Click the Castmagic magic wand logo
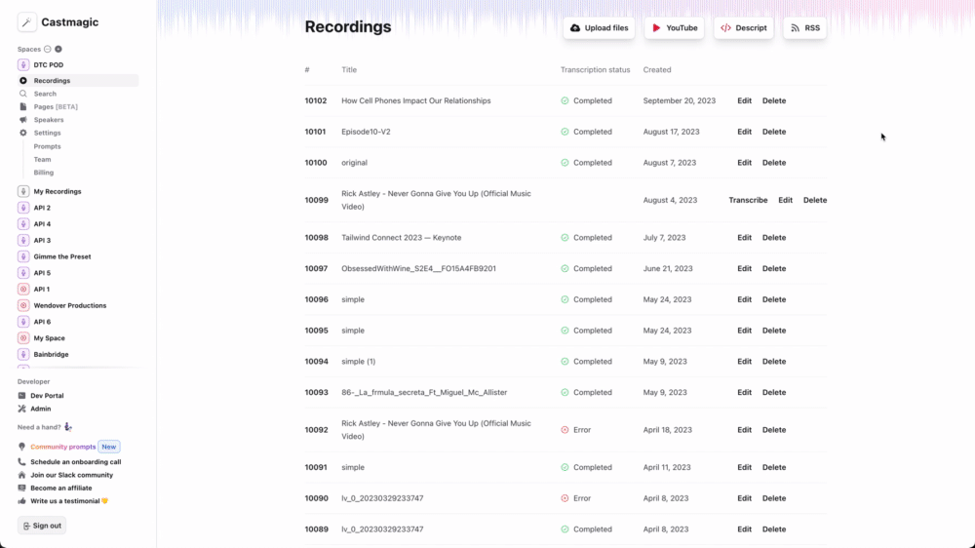 [27, 22]
